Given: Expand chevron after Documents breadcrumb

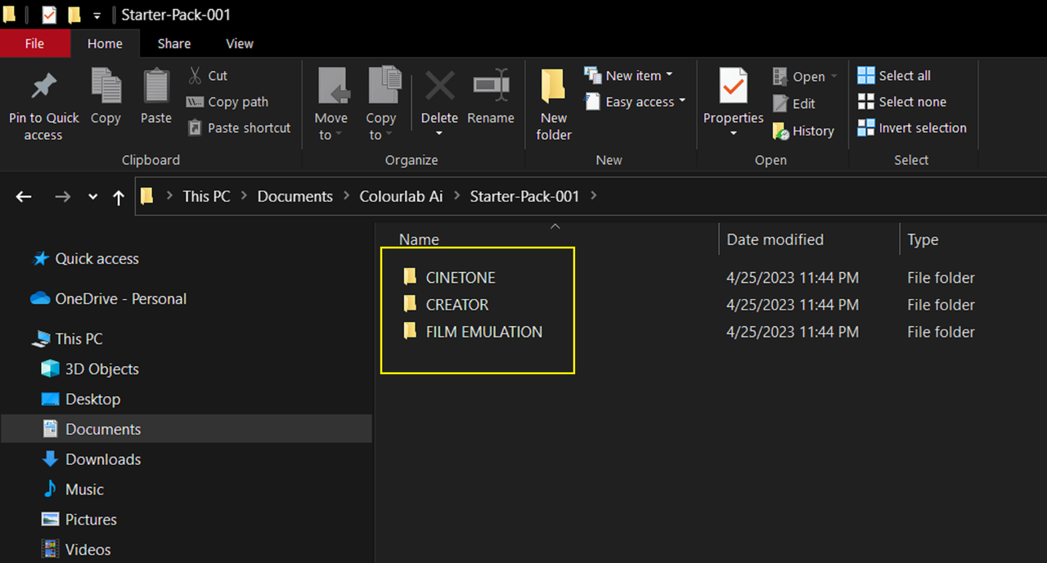Looking at the screenshot, I should (347, 196).
